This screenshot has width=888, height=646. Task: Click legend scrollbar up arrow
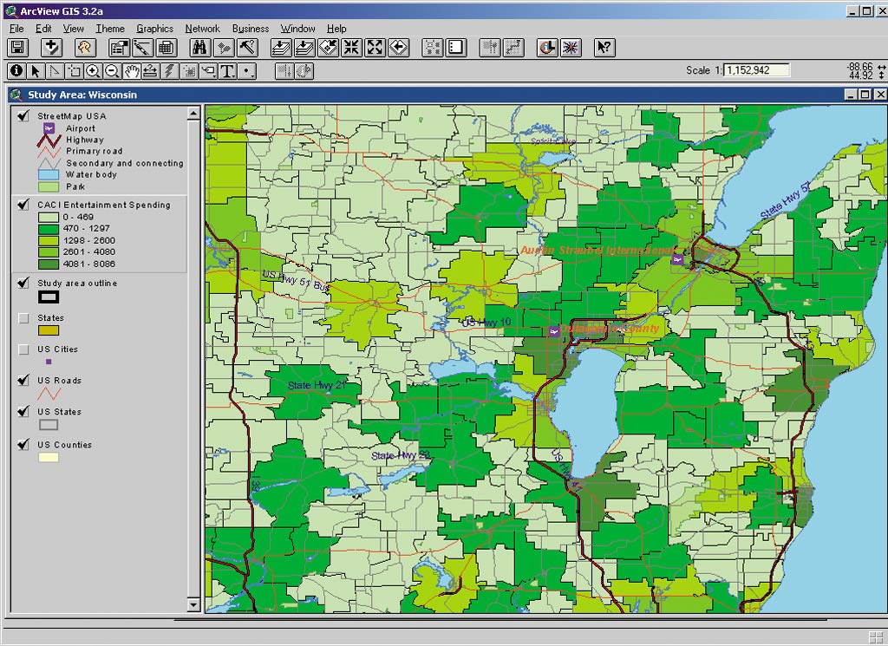point(193,114)
